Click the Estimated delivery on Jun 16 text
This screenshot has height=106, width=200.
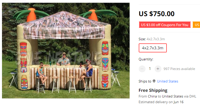coord(161,102)
